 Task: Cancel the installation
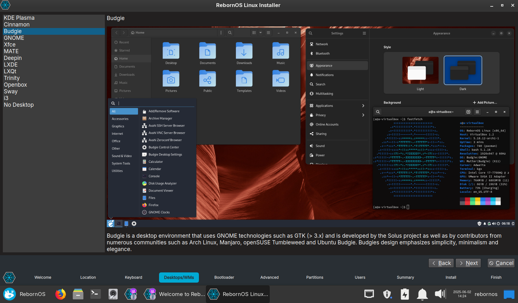pos(501,263)
